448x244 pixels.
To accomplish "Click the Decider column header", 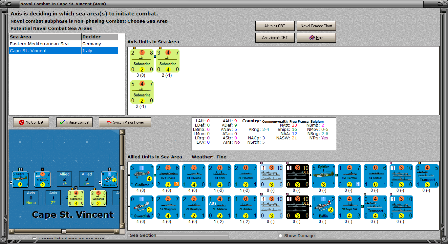I will 100,37.
